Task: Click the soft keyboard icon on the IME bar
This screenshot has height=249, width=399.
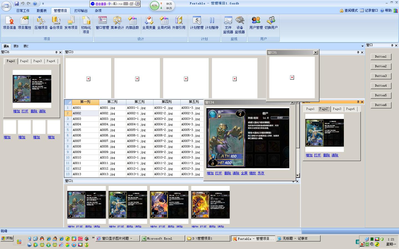Action: click(x=126, y=4)
